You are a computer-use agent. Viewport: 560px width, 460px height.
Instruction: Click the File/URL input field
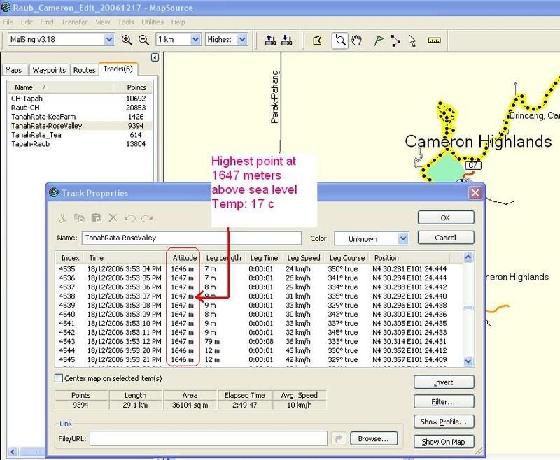point(209,438)
